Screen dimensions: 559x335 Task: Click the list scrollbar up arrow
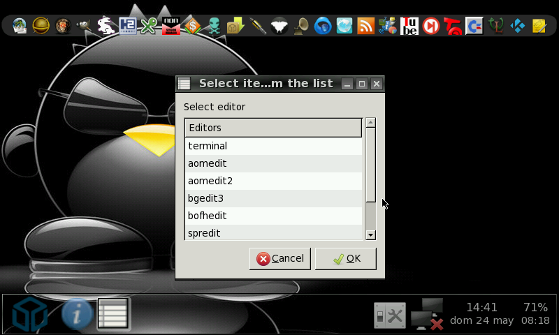coord(371,122)
